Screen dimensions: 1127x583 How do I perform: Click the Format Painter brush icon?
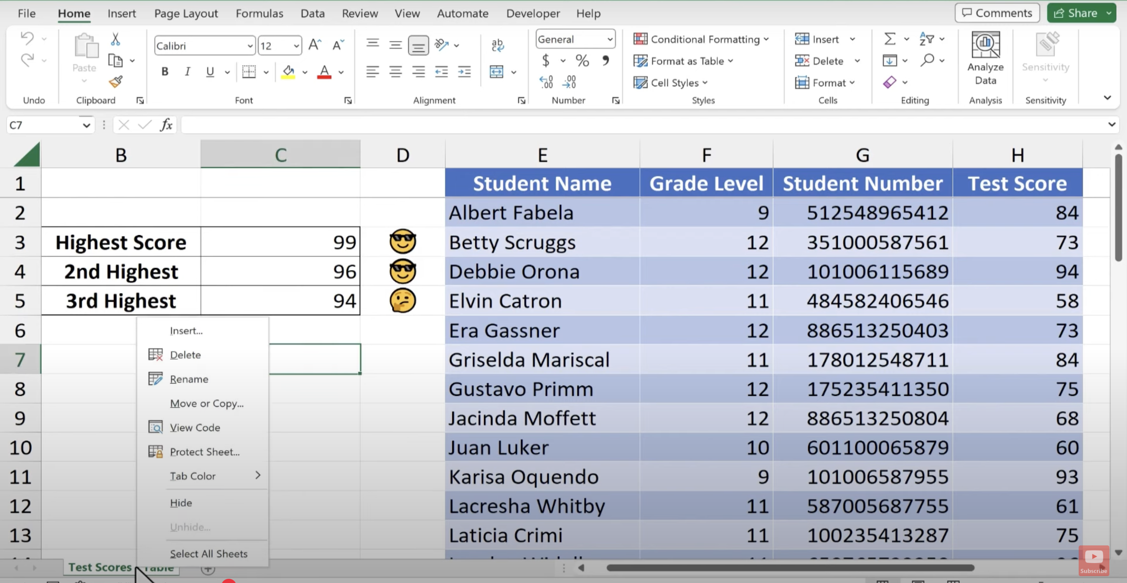coord(116,82)
